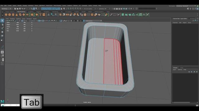Click the exposure value field in viewport toolbar
The image size is (199, 111).
74,21
